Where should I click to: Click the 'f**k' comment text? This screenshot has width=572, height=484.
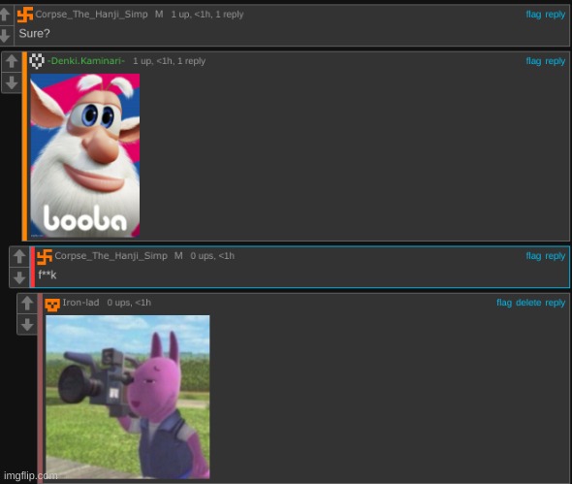click(48, 274)
